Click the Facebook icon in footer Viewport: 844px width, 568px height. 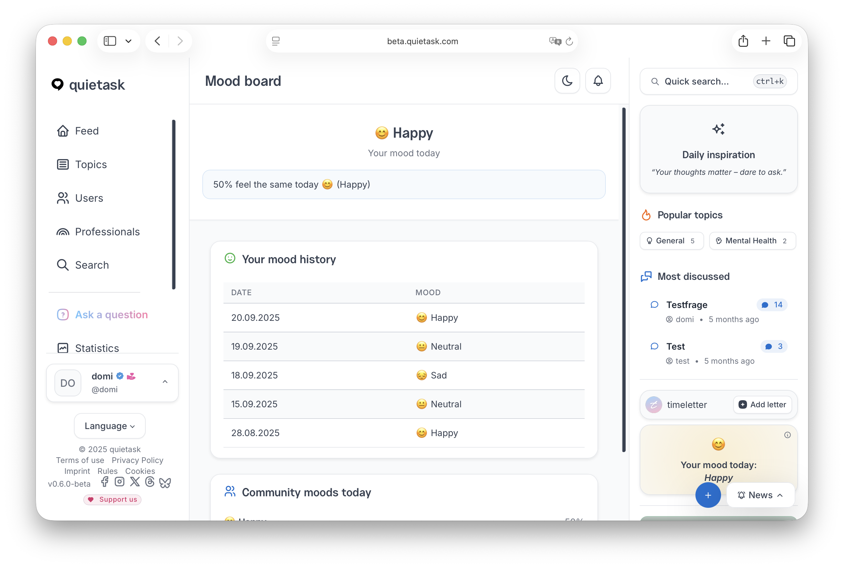pyautogui.click(x=105, y=482)
